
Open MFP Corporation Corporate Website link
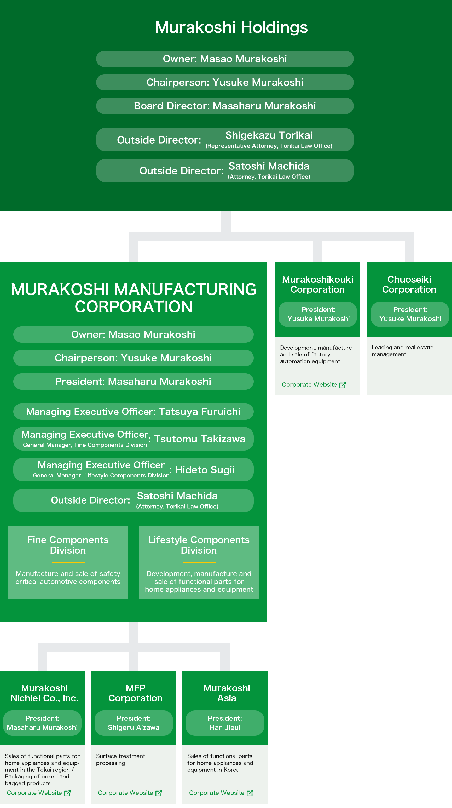pyautogui.click(x=125, y=793)
